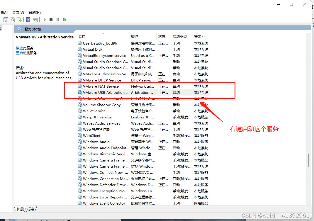Click the services list vertical scrollbar thumb
Screen dimensions: 314x221
click(x=309, y=160)
